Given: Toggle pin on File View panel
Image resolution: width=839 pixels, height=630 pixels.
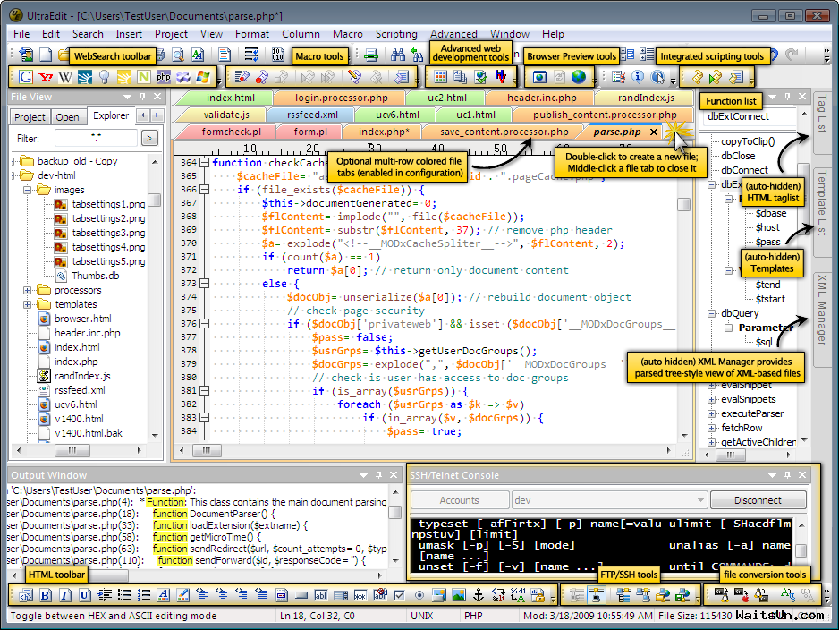Looking at the screenshot, I should [141, 97].
